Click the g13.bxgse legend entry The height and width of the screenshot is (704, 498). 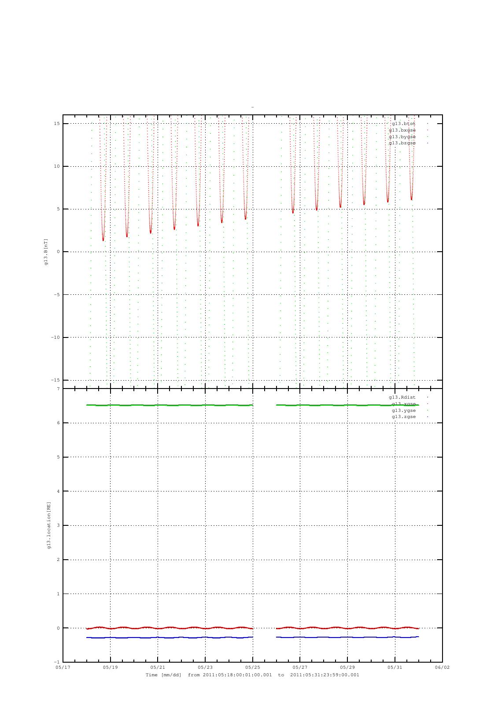click(x=402, y=130)
